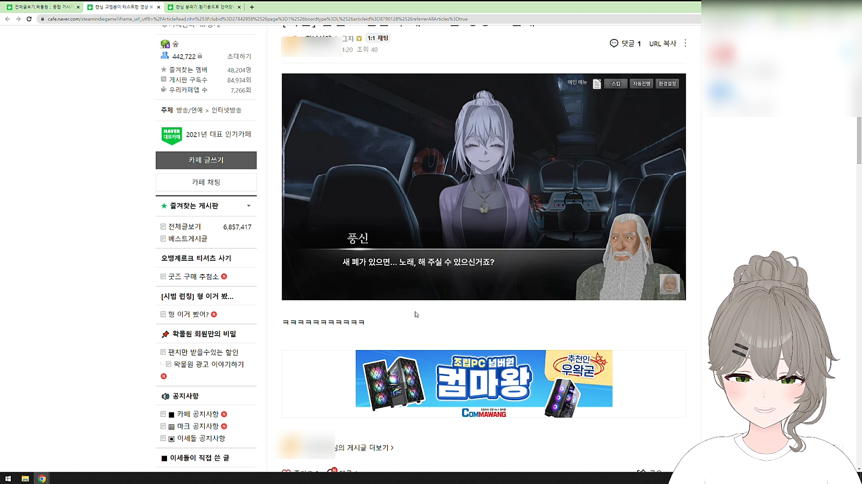This screenshot has width=862, height=484.
Task: Open the comment bubble icon
Action: [614, 44]
